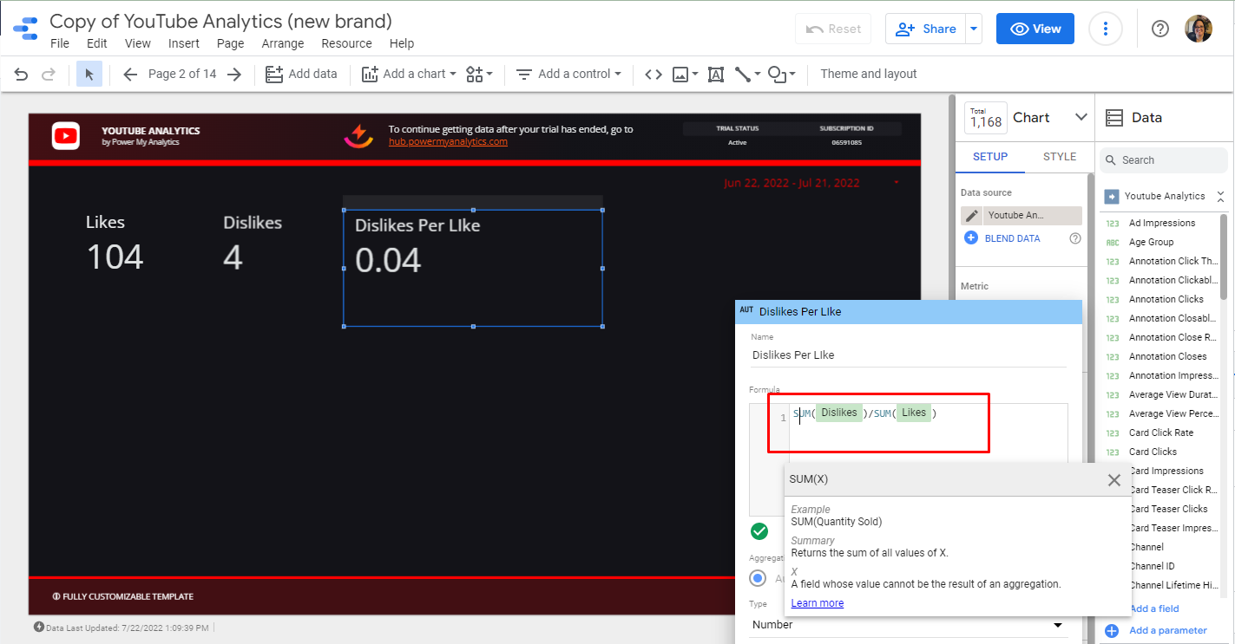Select the aggregation radio button

pos(759,578)
